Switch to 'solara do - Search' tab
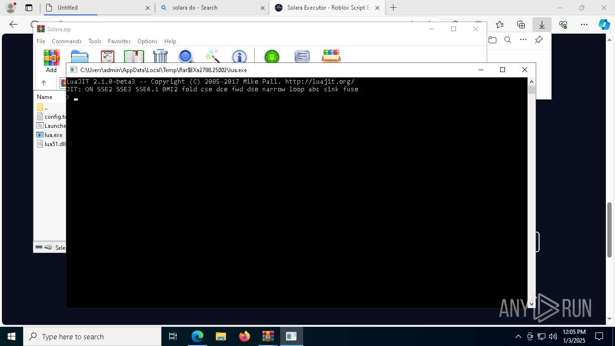 (212, 8)
